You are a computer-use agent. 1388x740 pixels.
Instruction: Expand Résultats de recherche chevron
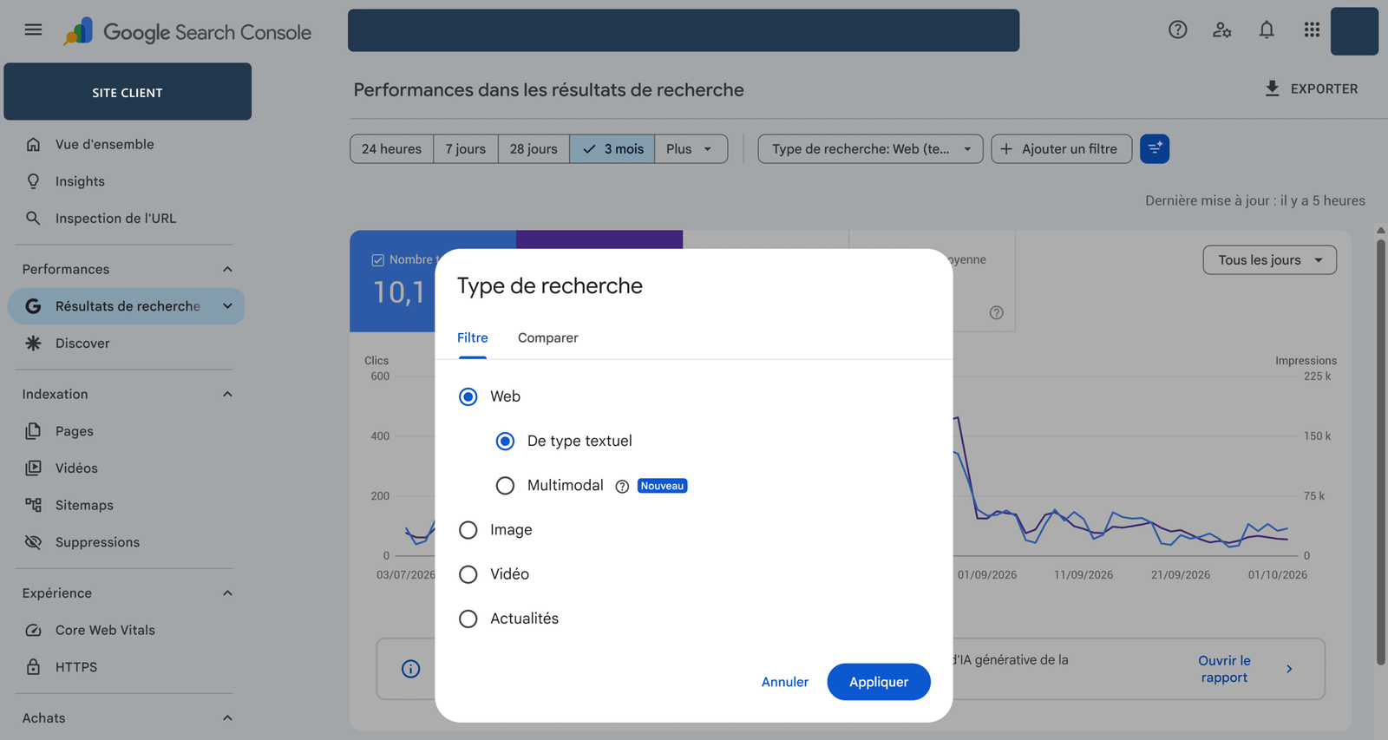point(227,306)
